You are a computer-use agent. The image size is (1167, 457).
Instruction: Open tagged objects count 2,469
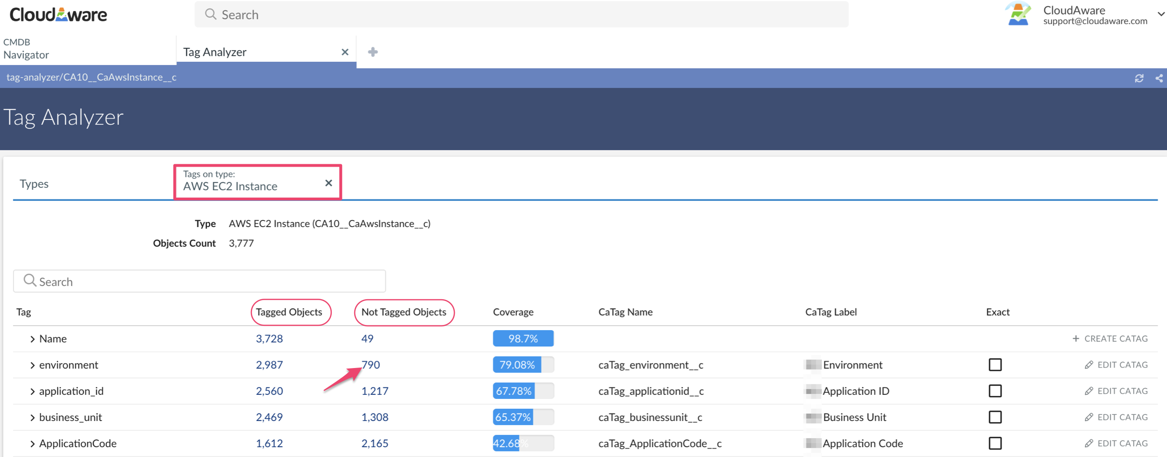pyautogui.click(x=269, y=417)
